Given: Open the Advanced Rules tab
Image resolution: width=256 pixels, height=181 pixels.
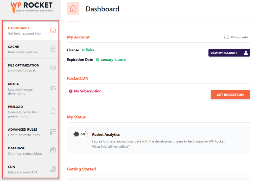Looking at the screenshot, I should (x=31, y=132).
